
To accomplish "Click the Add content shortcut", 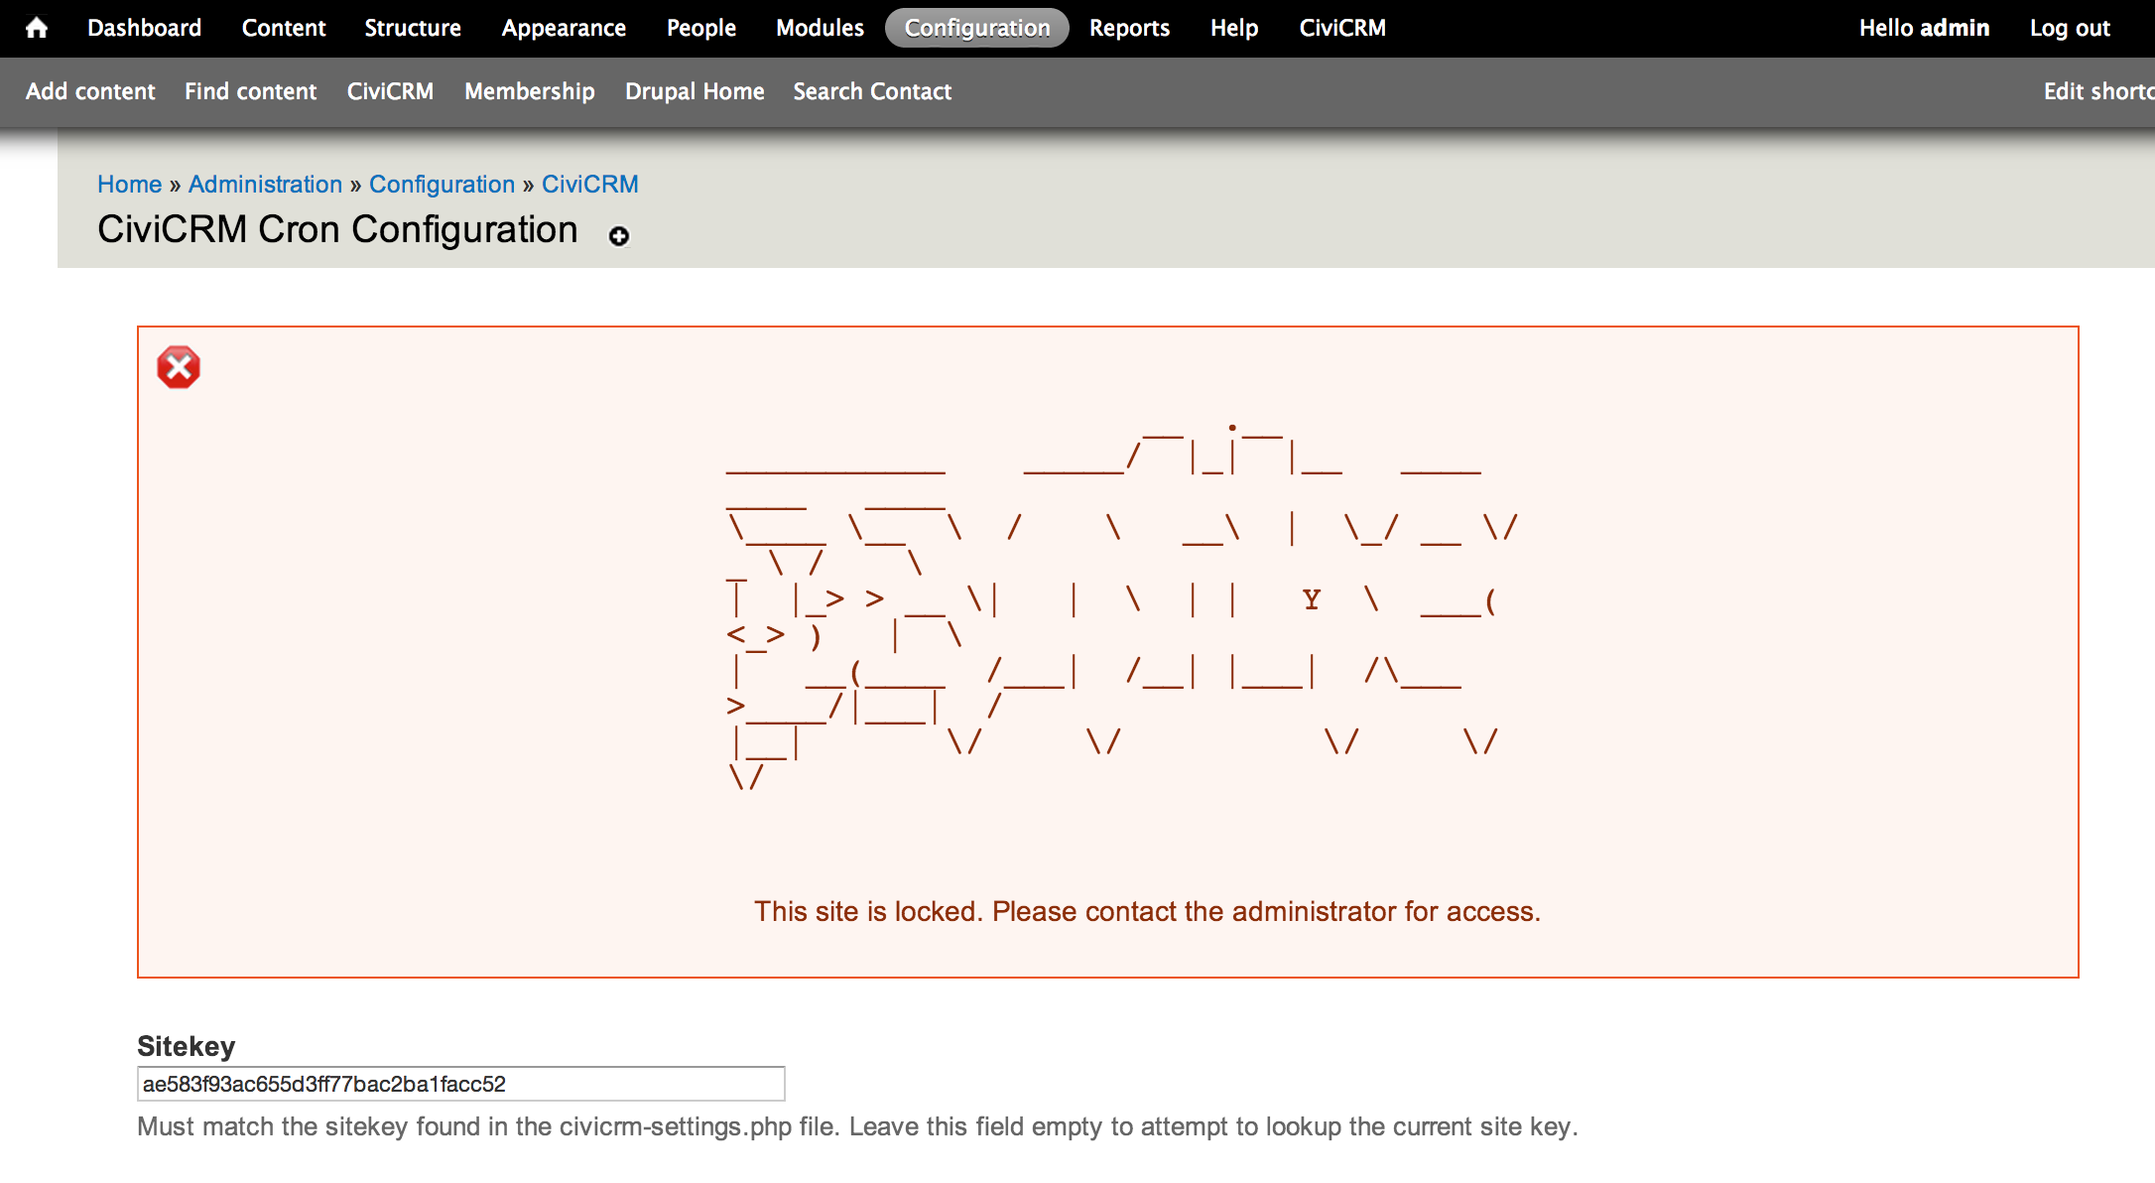I will [x=90, y=91].
